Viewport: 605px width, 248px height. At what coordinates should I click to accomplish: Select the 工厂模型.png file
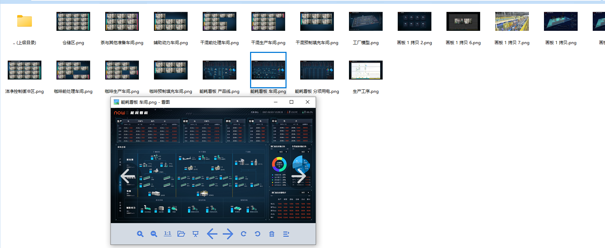pyautogui.click(x=365, y=22)
